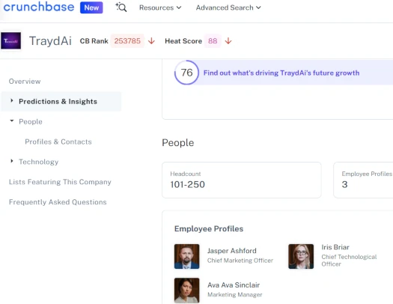Click the People section heading
The width and height of the screenshot is (393, 304).
click(x=178, y=143)
